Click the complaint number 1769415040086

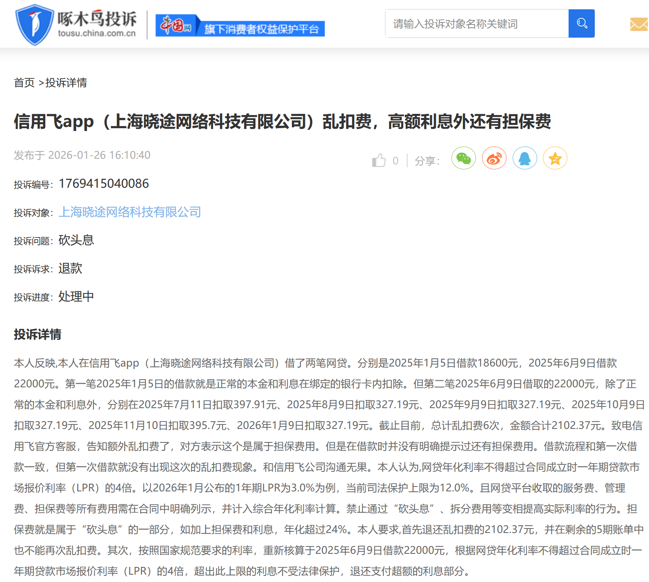point(104,184)
